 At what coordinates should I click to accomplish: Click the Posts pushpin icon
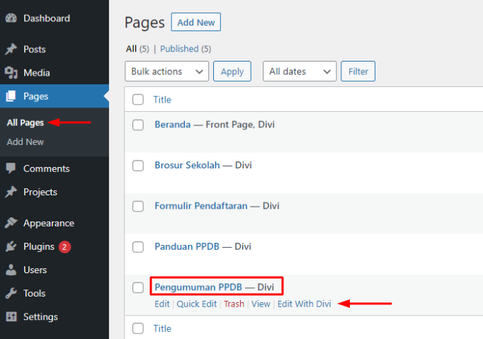11,50
